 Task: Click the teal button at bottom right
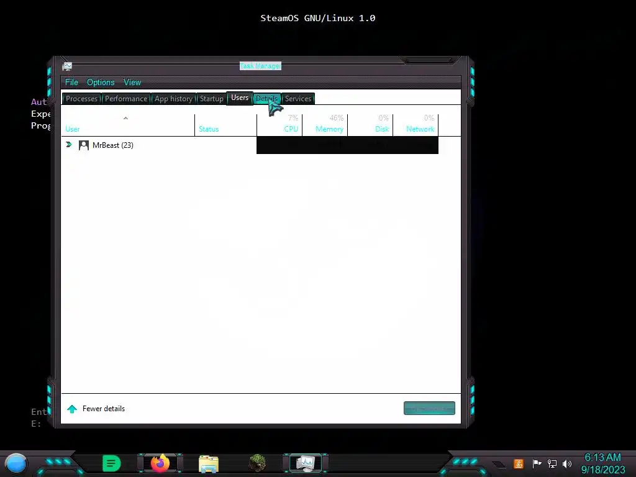coord(429,408)
